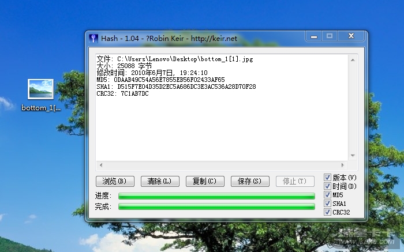Click the CRC32: 7C1AB7DC line

122,93
